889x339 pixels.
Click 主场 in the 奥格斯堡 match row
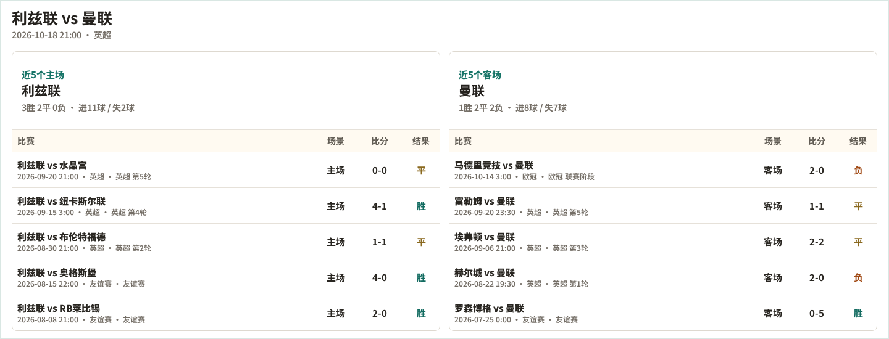pyautogui.click(x=336, y=277)
